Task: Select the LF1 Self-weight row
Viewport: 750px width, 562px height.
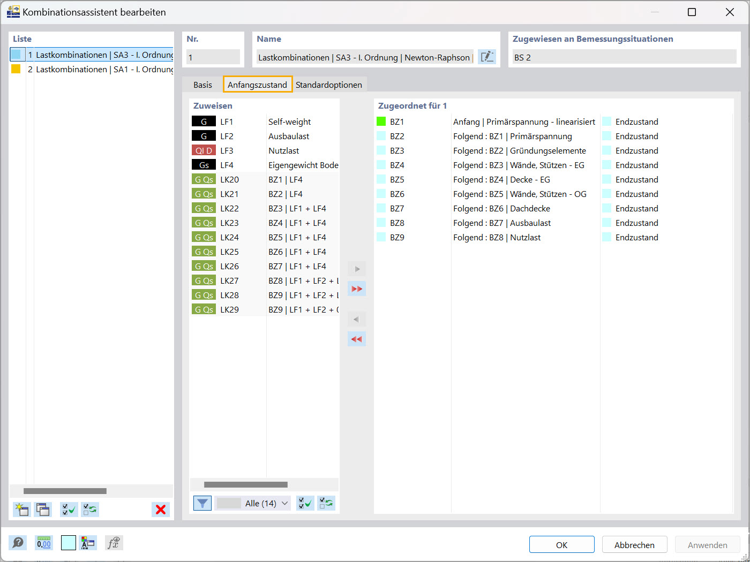Action: click(x=265, y=121)
